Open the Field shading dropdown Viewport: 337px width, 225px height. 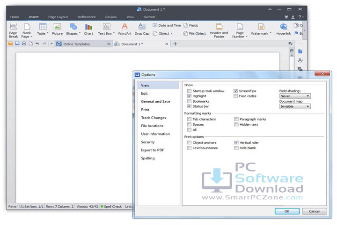pyautogui.click(x=295, y=96)
